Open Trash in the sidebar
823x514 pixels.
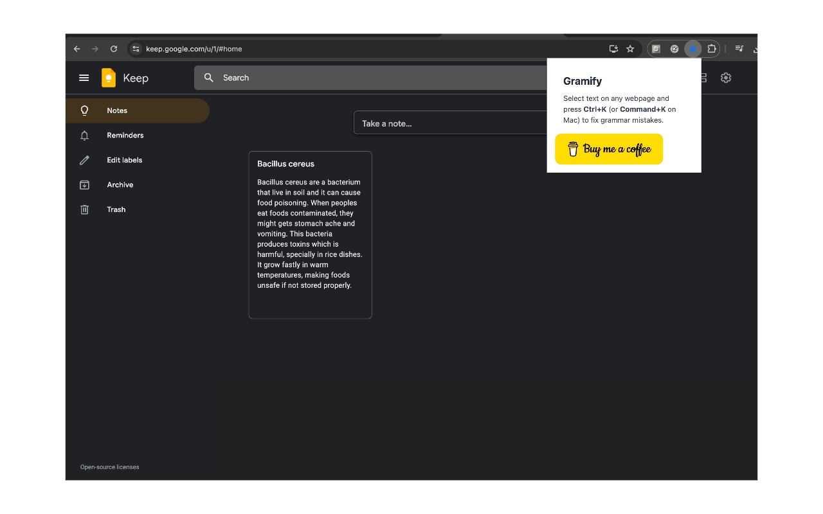point(138,209)
